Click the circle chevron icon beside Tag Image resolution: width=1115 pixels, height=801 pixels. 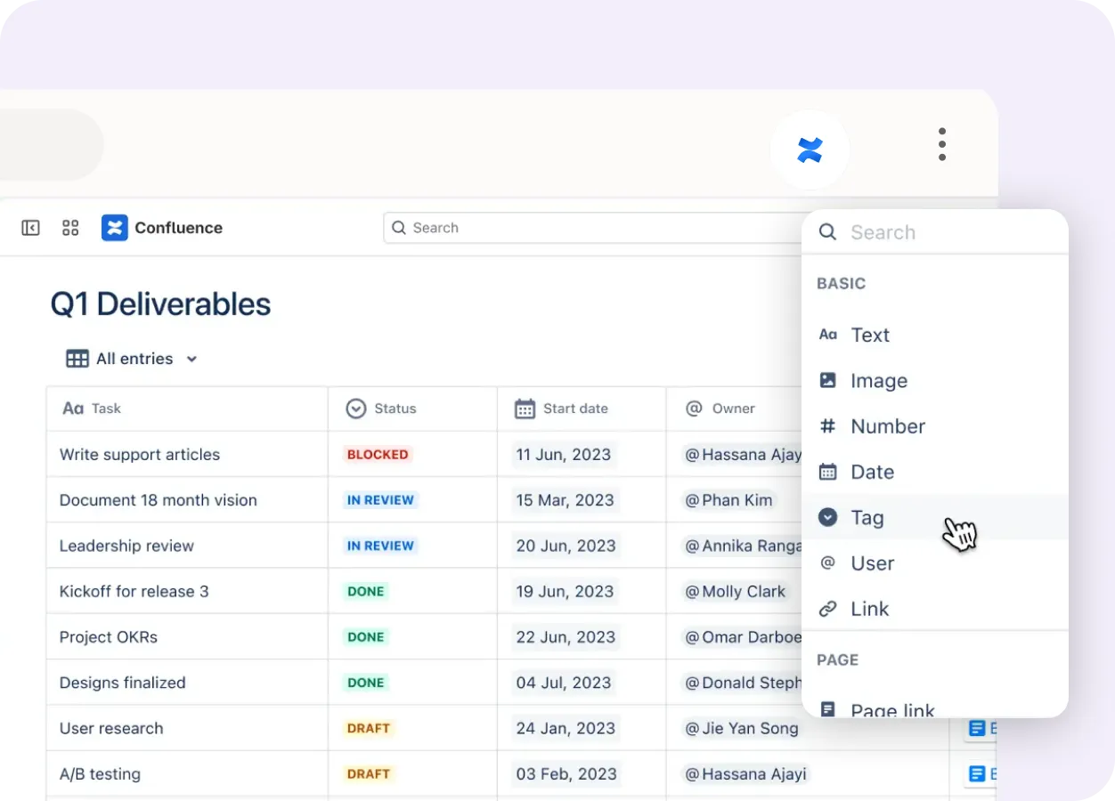(827, 517)
